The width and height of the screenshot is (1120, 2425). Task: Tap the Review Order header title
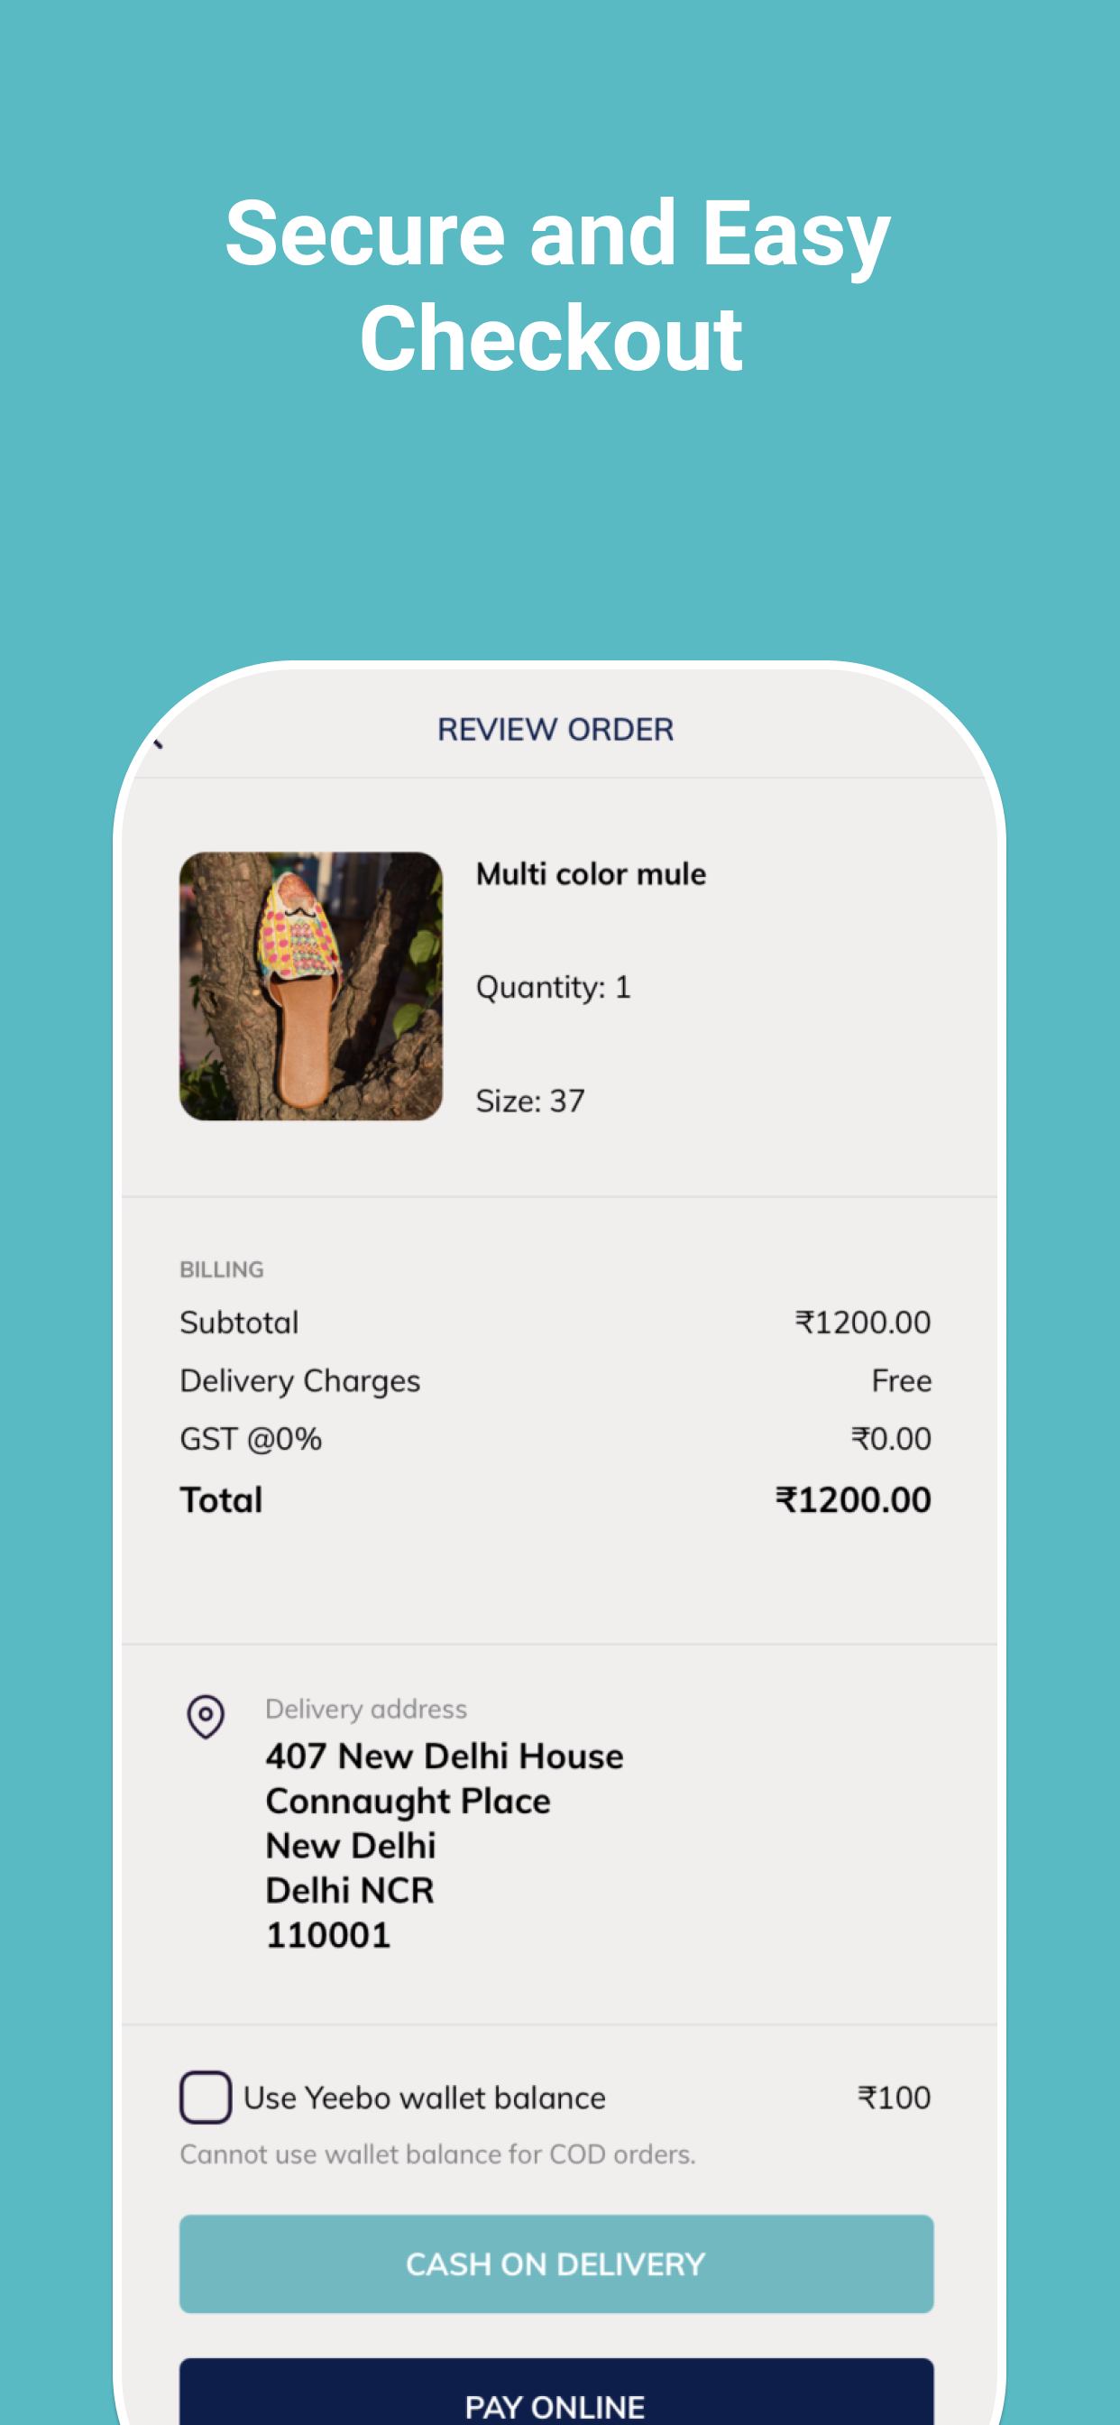(x=555, y=729)
